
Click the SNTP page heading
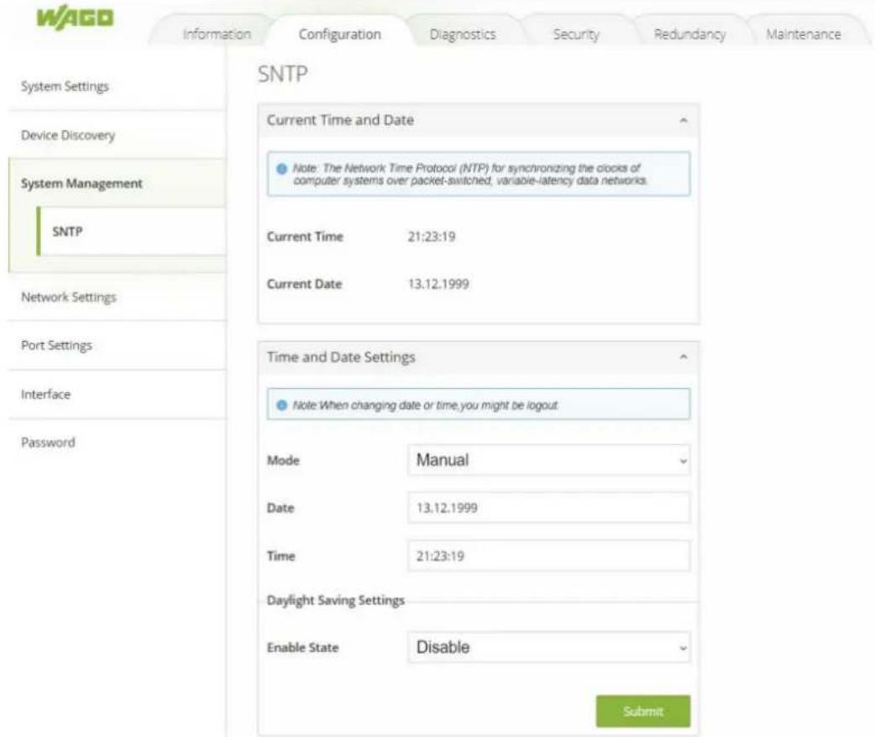pos(282,74)
